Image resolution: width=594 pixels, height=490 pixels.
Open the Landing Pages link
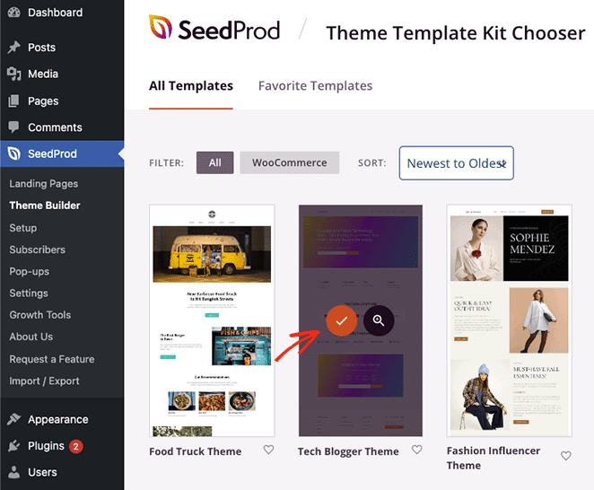click(x=43, y=184)
